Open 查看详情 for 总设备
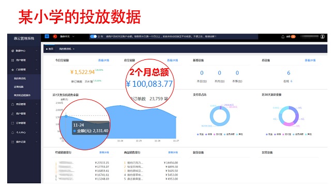This screenshot has height=189, width=336. pyautogui.click(x=310, y=60)
